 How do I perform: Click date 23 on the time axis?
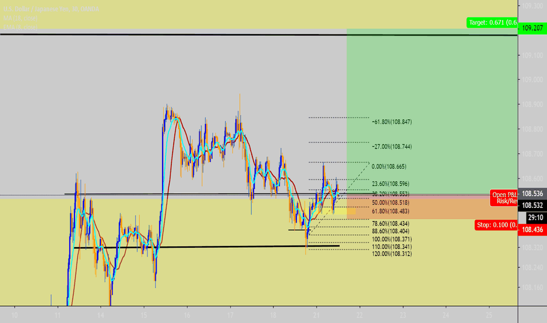point(403,315)
